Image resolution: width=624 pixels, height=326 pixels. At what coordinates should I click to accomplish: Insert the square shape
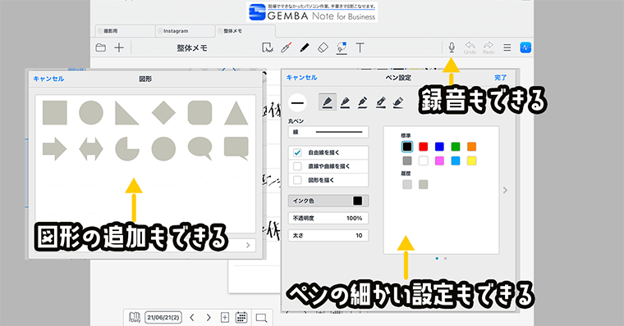tap(54, 113)
